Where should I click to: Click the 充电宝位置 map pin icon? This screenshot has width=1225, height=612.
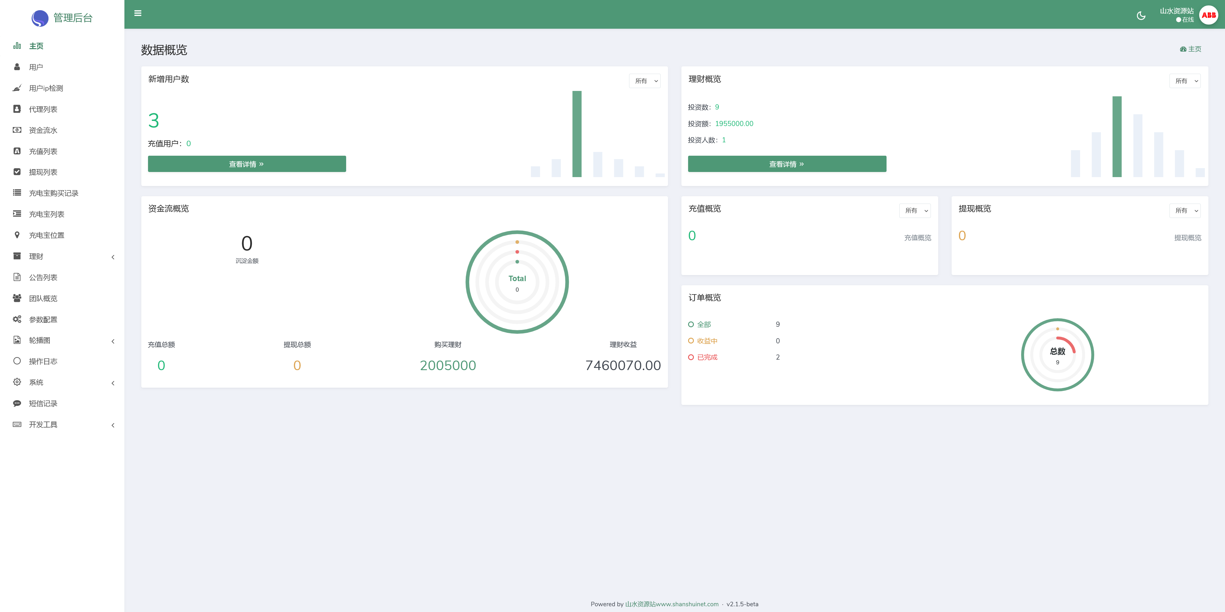click(x=17, y=235)
